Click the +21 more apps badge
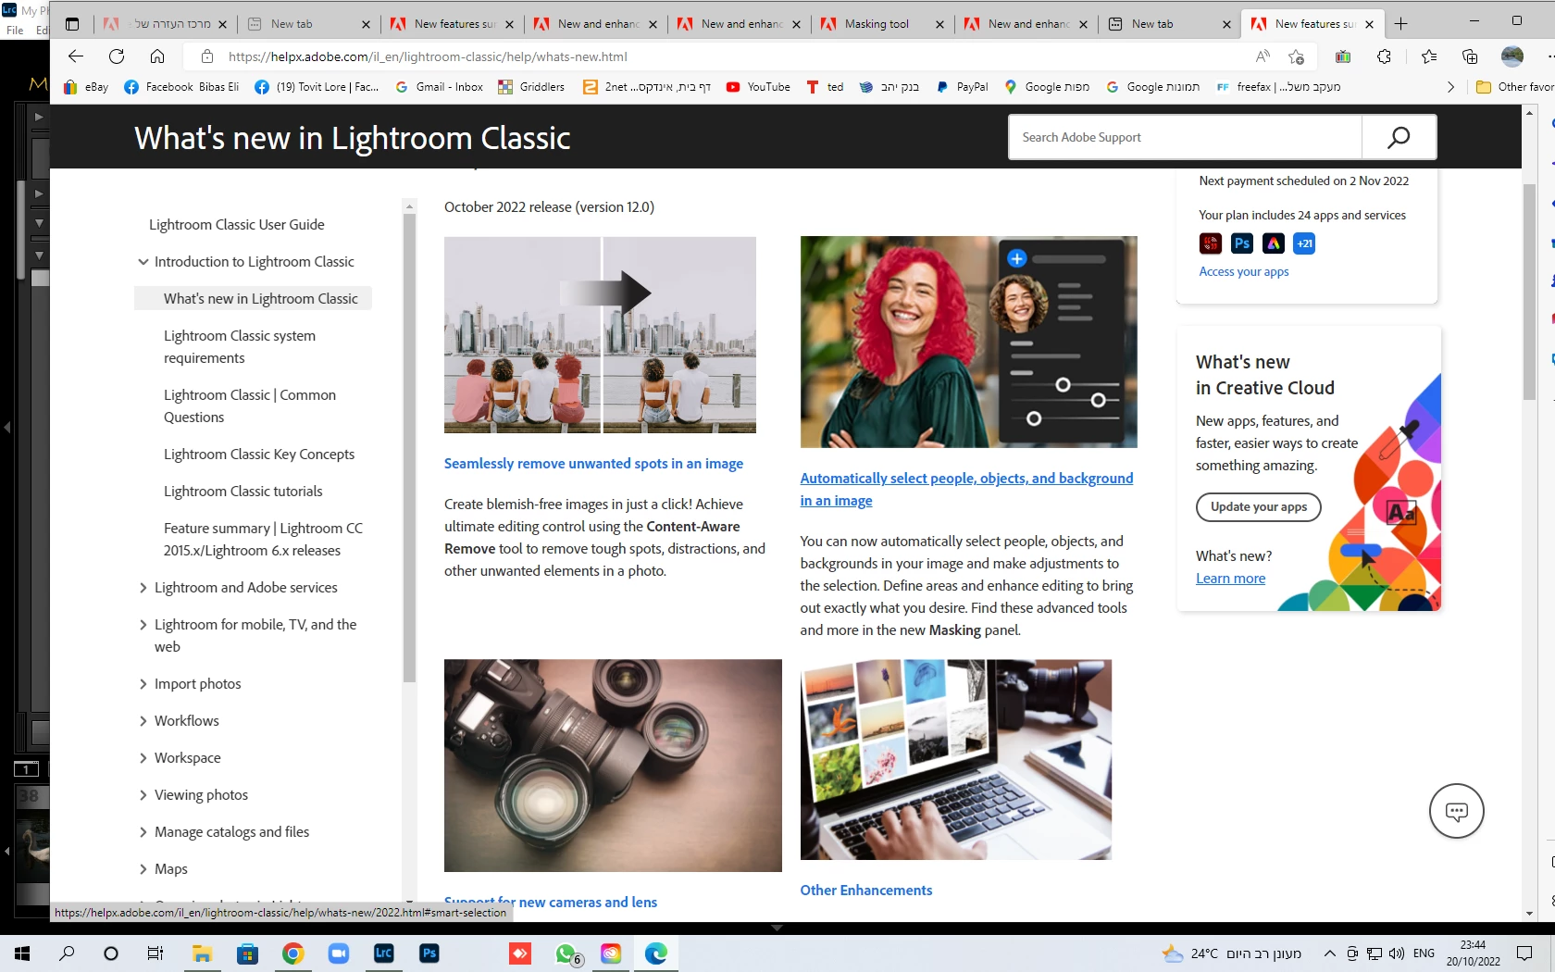Viewport: 1555px width, 972px height. pyautogui.click(x=1304, y=243)
